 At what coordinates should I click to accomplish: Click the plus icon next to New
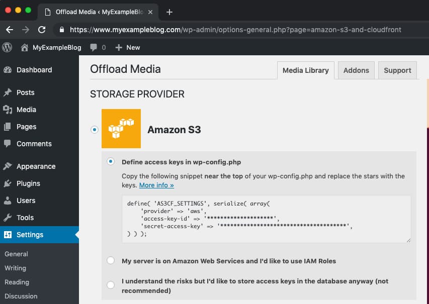[119, 48]
